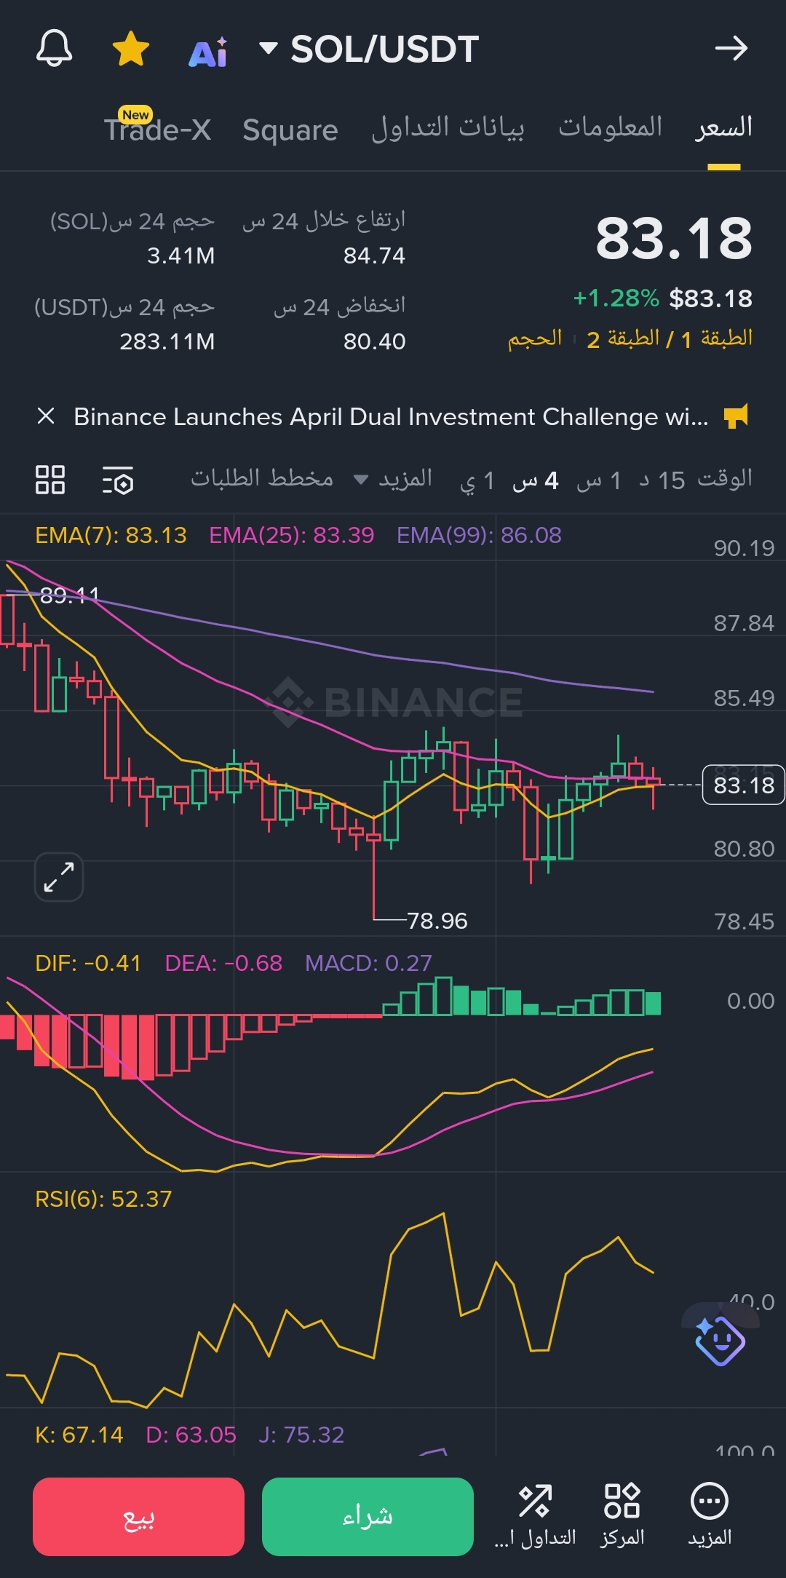Click the DEA: -0.68 label
786x1578 pixels.
pyautogui.click(x=223, y=964)
